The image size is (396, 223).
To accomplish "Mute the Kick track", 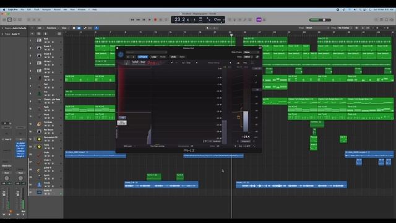I will [x=46, y=42].
